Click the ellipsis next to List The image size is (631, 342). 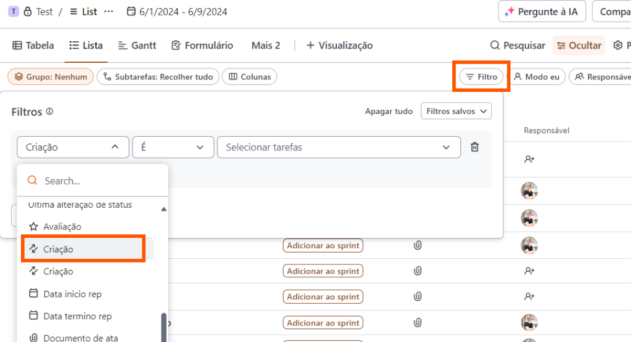click(108, 11)
